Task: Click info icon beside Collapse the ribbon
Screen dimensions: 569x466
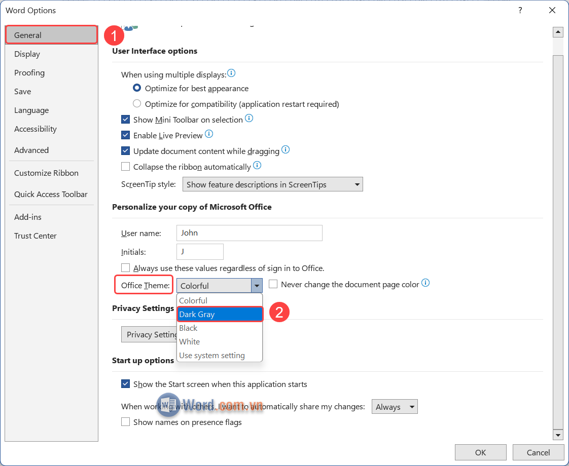Action: pyautogui.click(x=257, y=166)
